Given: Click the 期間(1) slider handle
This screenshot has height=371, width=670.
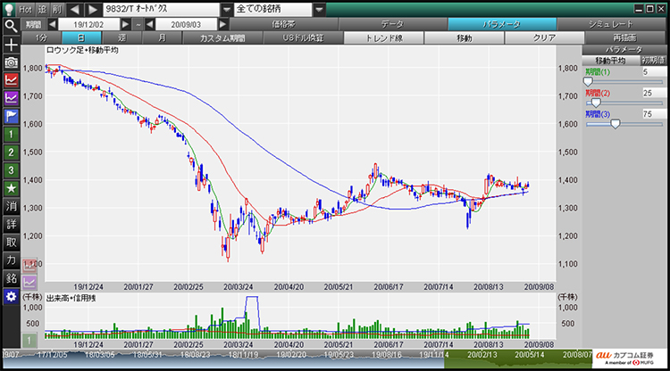Looking at the screenshot, I should [x=589, y=82].
